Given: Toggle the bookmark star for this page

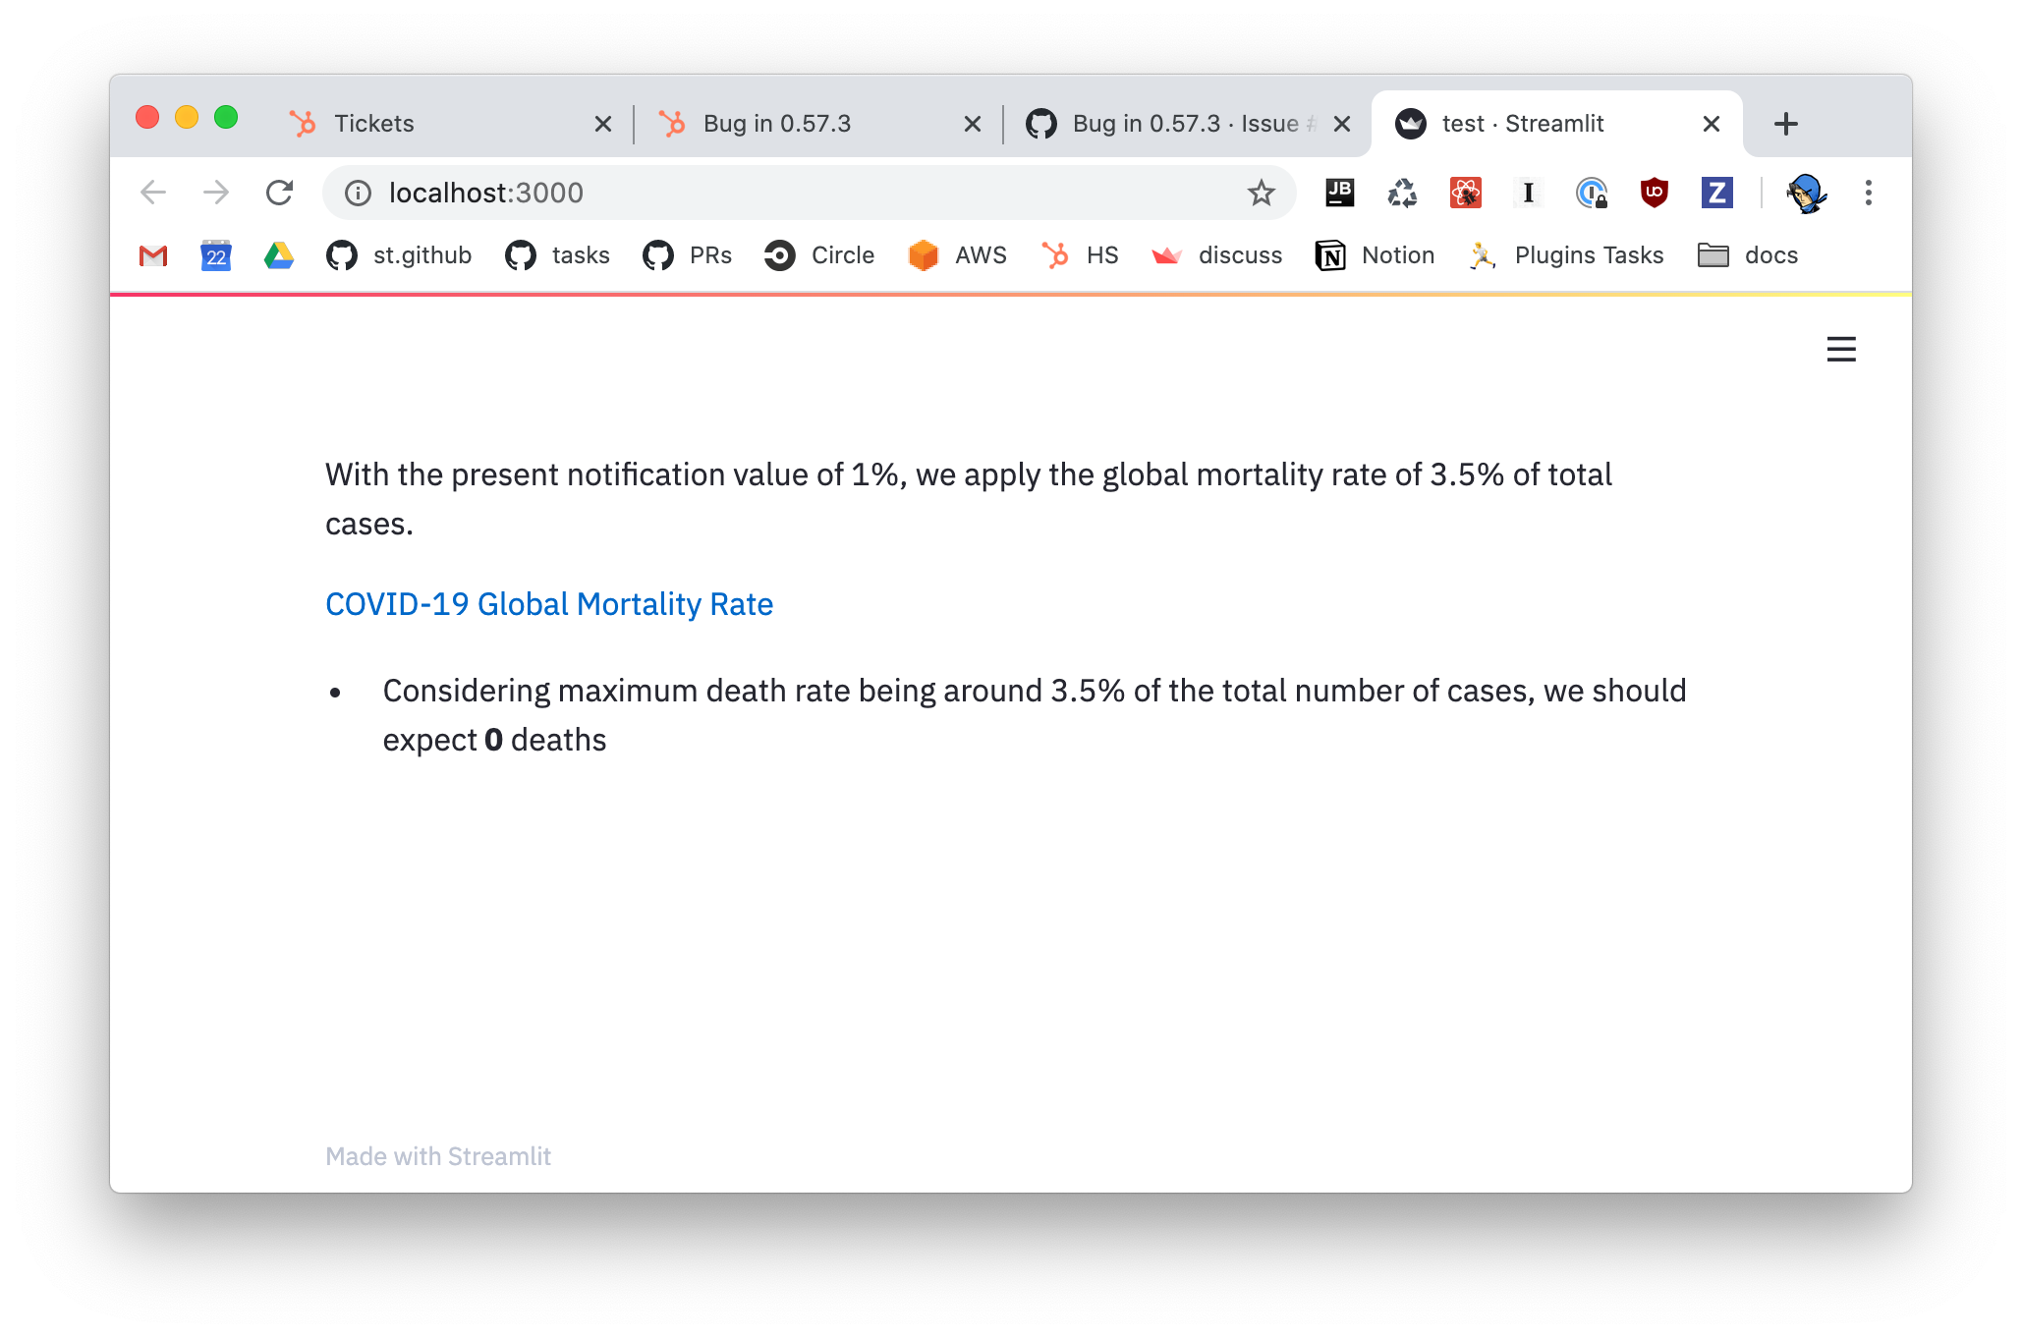Looking at the screenshot, I should tap(1261, 193).
